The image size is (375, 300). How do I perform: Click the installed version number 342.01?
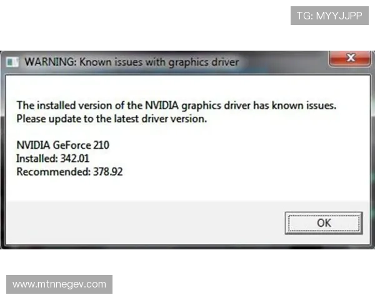click(75, 159)
